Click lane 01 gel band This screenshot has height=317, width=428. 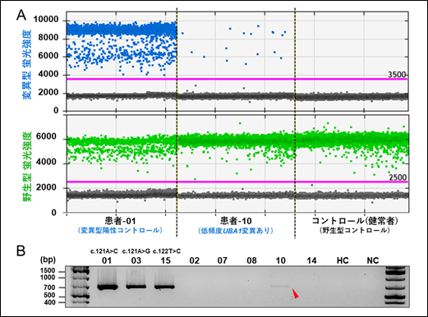(108, 287)
